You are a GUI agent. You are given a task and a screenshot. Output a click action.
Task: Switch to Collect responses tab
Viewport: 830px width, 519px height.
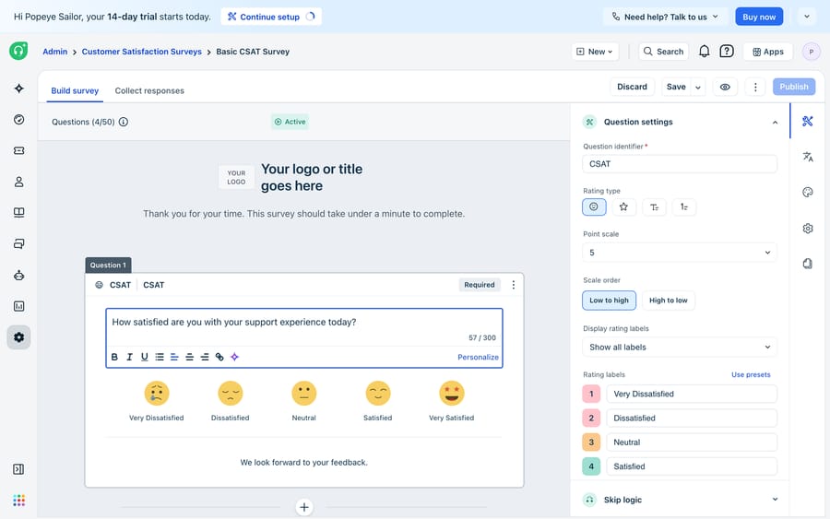(149, 90)
